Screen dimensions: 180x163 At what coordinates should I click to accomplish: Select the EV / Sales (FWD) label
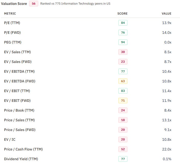click(18, 62)
